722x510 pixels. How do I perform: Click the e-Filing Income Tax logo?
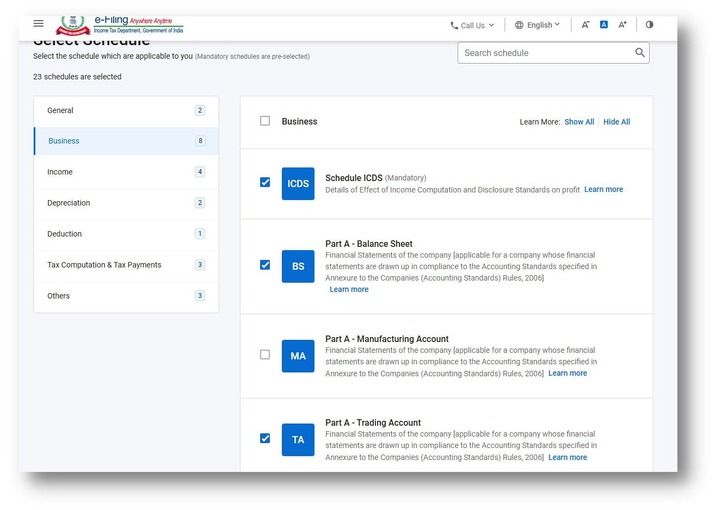[120, 25]
